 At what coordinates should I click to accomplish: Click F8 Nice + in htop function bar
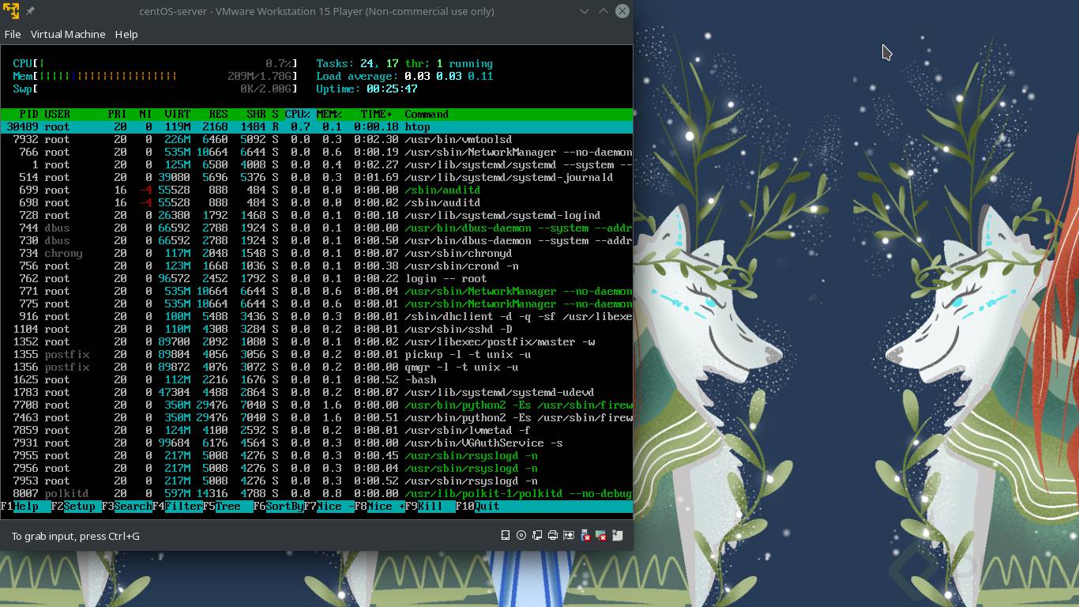tap(380, 507)
